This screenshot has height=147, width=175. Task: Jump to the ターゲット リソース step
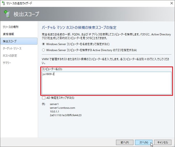click(x=12, y=48)
